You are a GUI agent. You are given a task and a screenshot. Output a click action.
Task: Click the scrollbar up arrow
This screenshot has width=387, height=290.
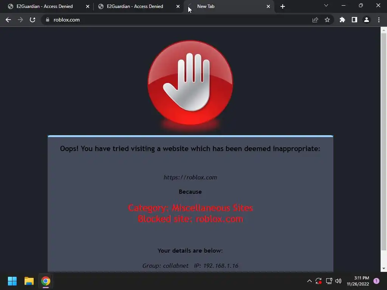tap(384, 30)
